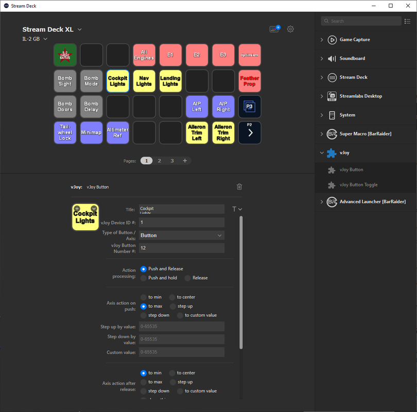Viewport: 417px width, 412px height.
Task: Select the P3 page-switch key
Action: click(250, 107)
